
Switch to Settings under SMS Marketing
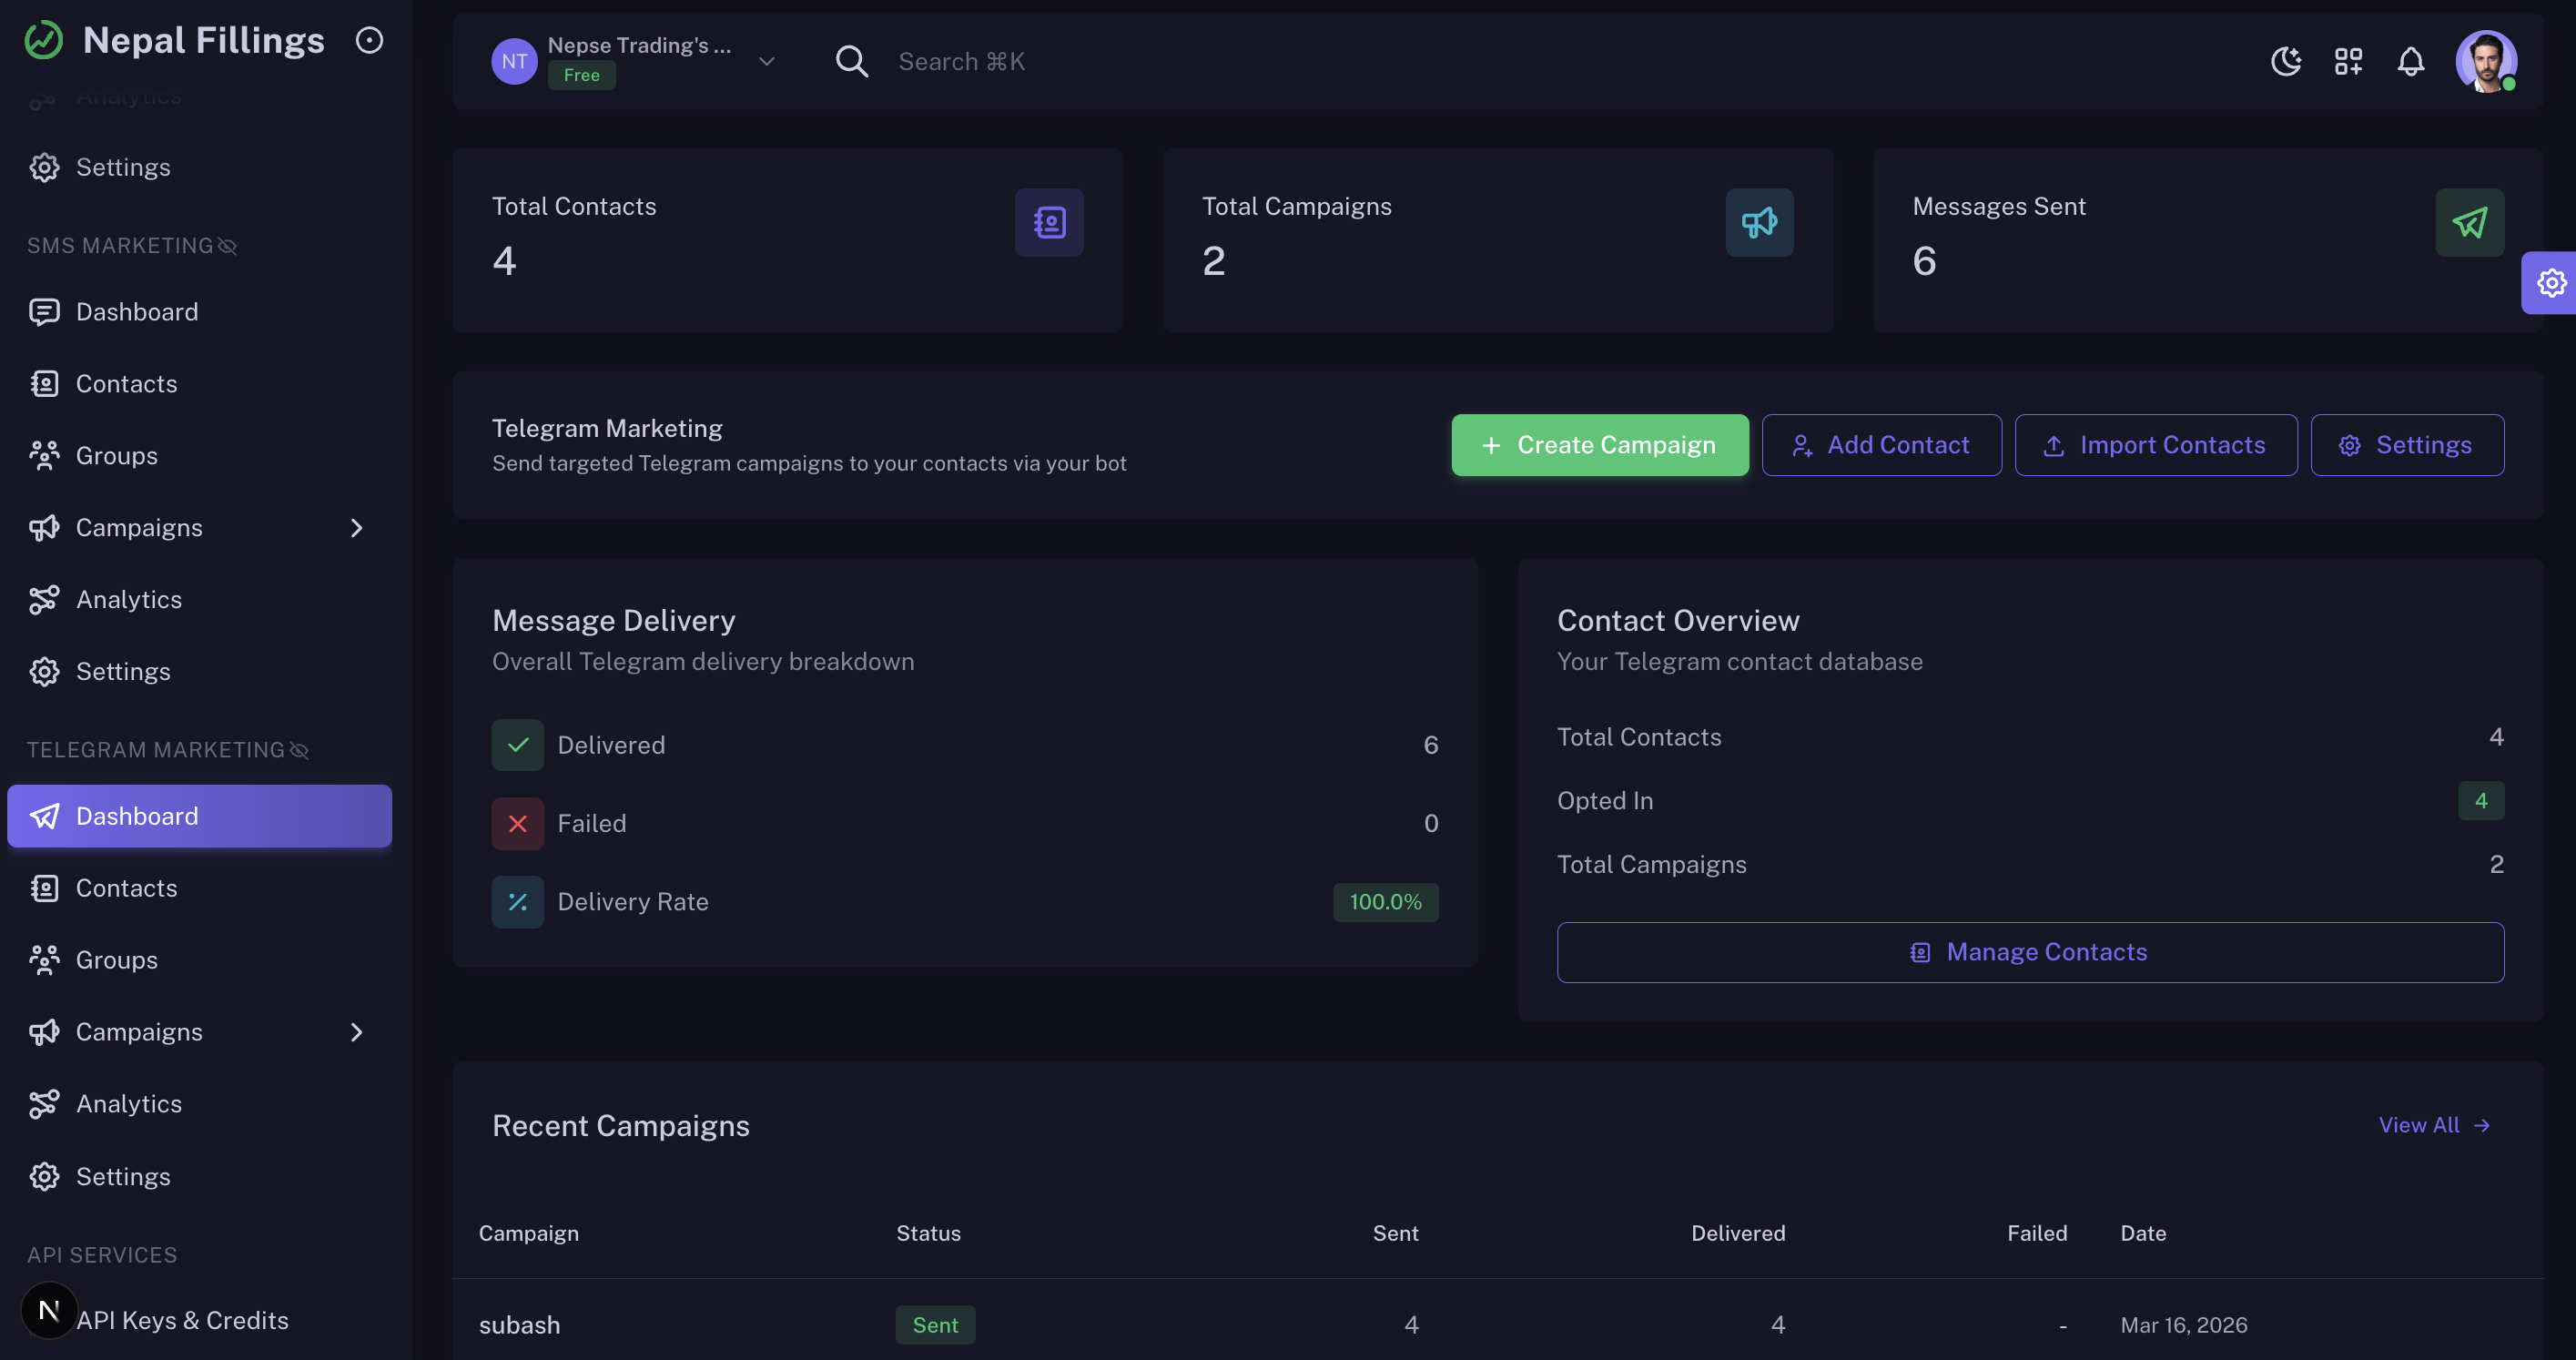(x=124, y=671)
